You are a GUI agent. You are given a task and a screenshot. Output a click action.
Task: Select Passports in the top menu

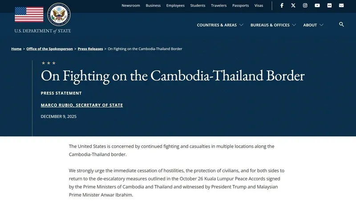(x=240, y=5)
